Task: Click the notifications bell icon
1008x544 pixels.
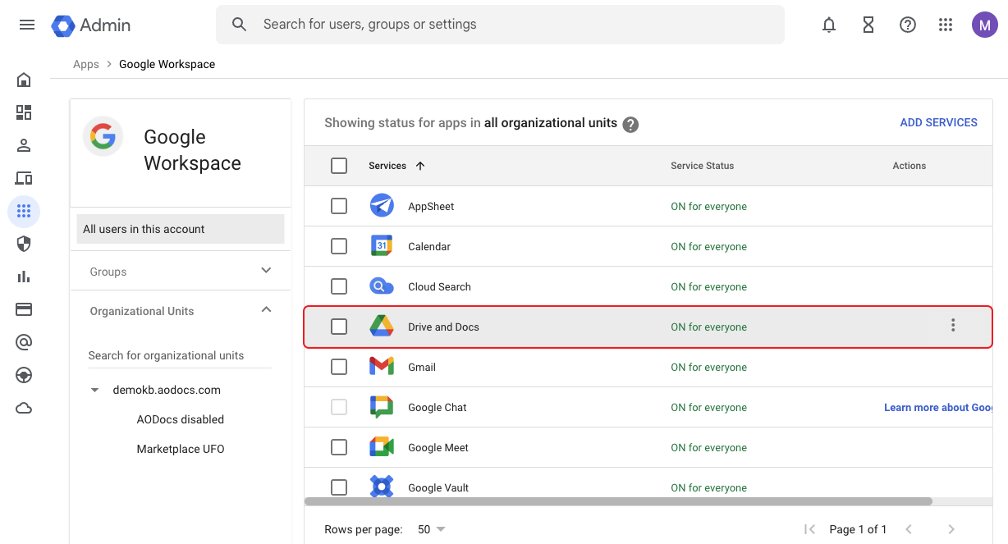Action: [x=829, y=25]
